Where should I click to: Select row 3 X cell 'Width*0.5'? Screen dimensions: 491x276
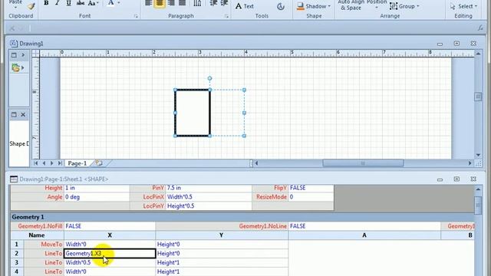[x=110, y=262]
